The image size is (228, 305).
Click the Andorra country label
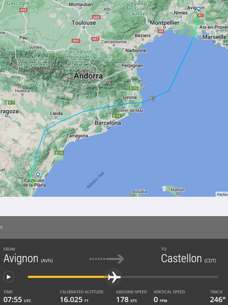pyautogui.click(x=88, y=76)
